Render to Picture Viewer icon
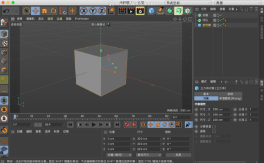 tap(131, 11)
